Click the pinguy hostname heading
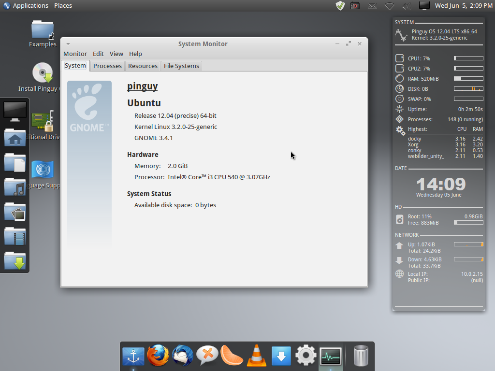The height and width of the screenshot is (371, 495). pos(143,86)
